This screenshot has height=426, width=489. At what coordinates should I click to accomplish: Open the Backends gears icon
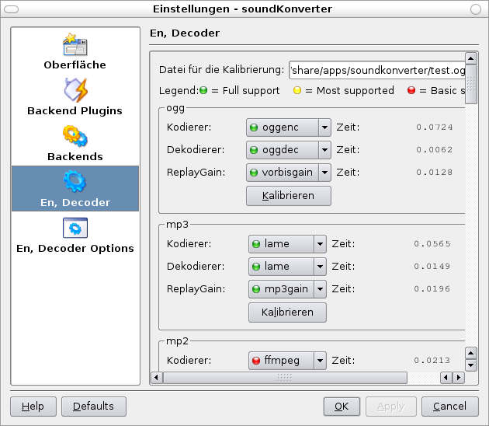(75, 136)
